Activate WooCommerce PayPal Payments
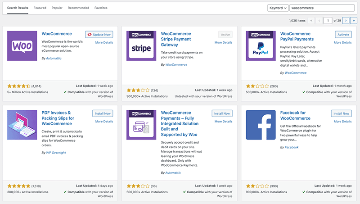The image size is (360, 204). pyautogui.click(x=343, y=35)
